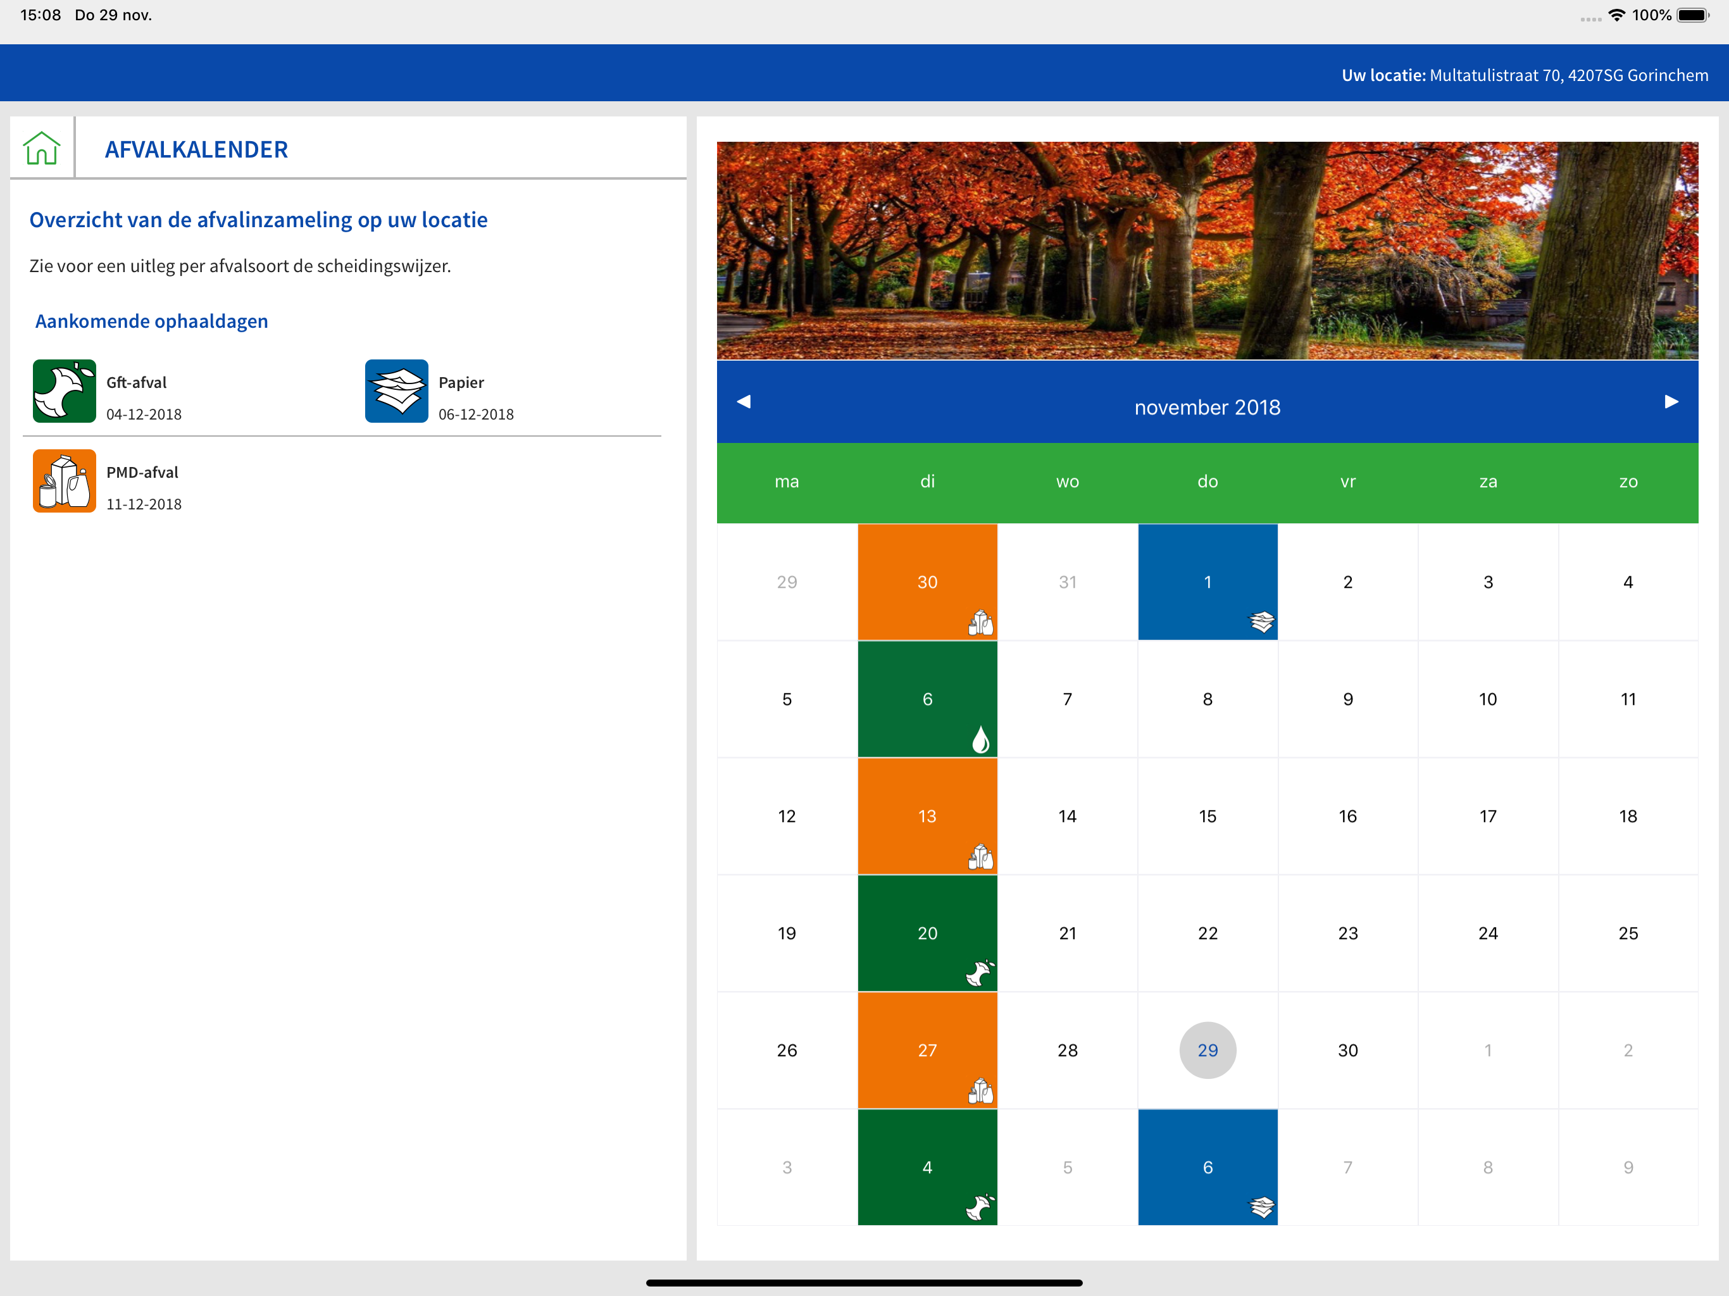Click paper icon on November 1 cell
Image resolution: width=1729 pixels, height=1296 pixels.
[1261, 622]
